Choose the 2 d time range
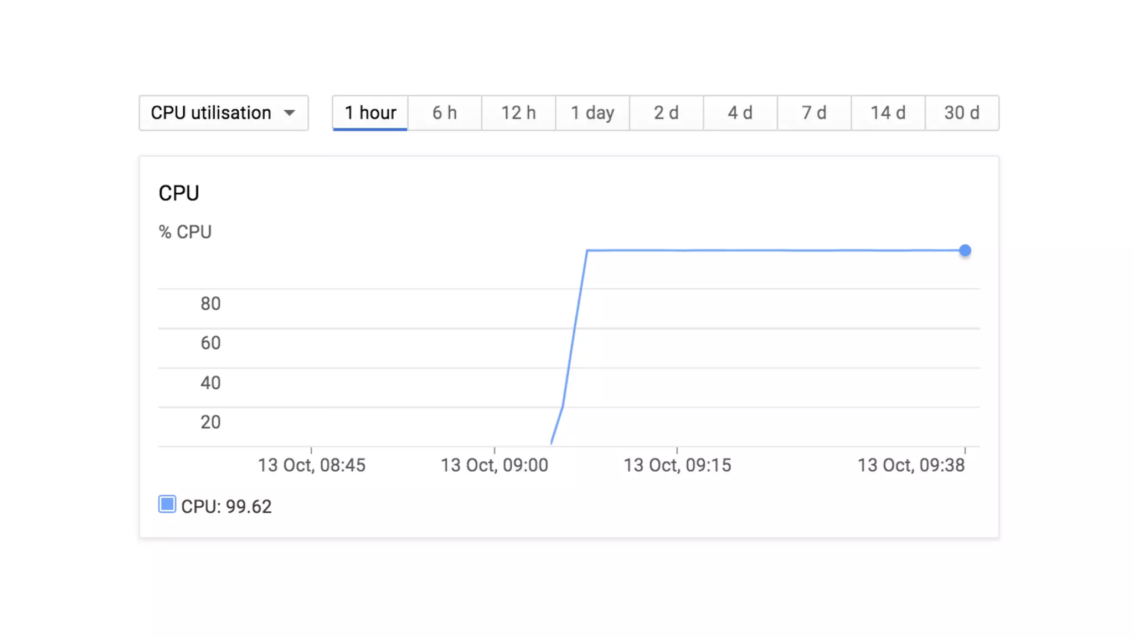Viewport: 1134px width, 638px height. pyautogui.click(x=666, y=113)
